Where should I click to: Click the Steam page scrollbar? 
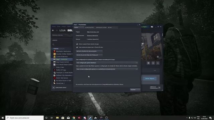pos(163,35)
